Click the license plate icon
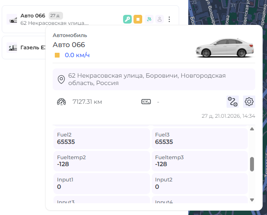Image resolution: width=267 pixels, height=215 pixels. (x=146, y=102)
